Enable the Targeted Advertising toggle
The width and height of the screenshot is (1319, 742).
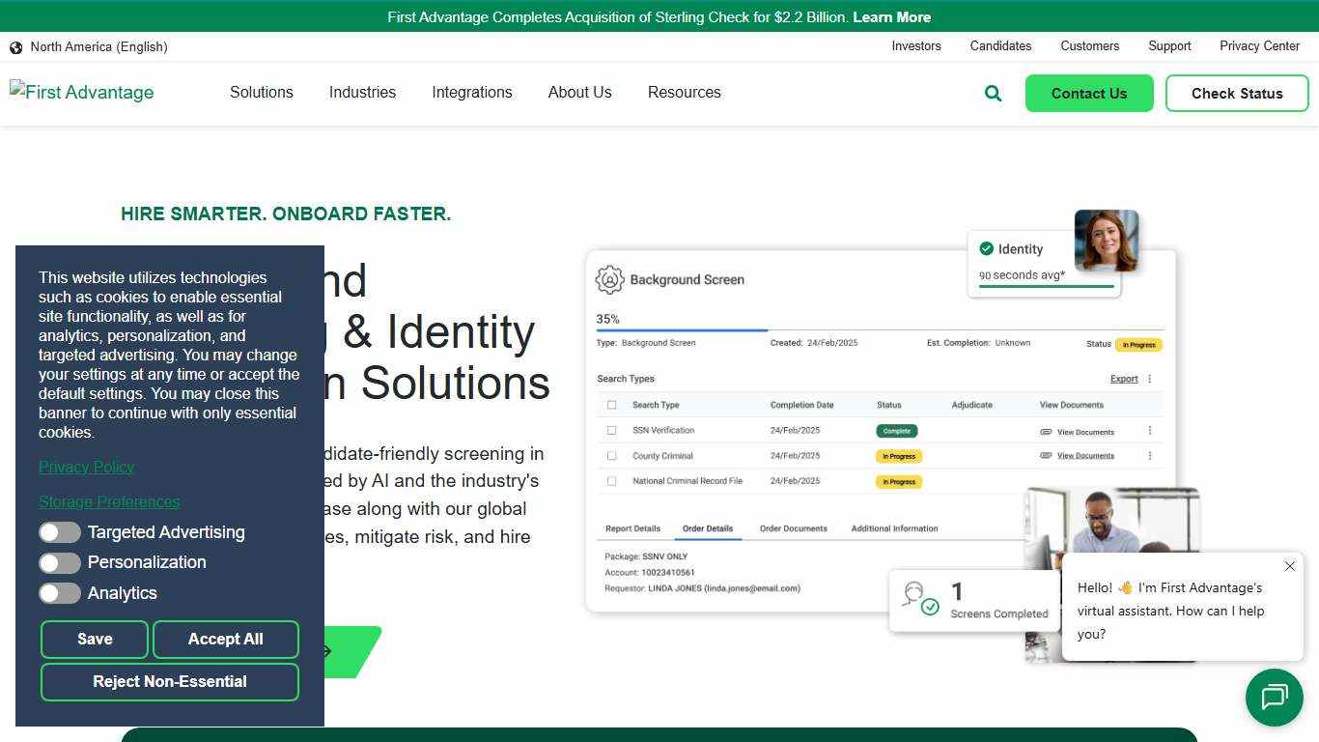pos(60,532)
